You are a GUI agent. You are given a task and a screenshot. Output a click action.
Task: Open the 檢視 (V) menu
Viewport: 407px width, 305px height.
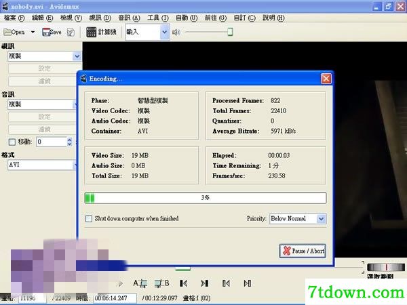click(71, 18)
